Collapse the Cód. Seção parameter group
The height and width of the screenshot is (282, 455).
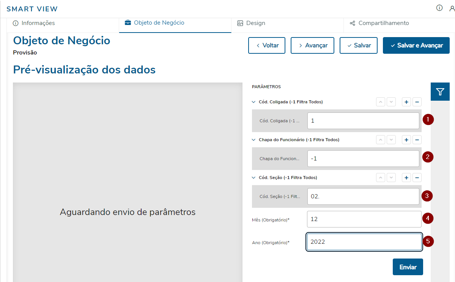coord(254,178)
